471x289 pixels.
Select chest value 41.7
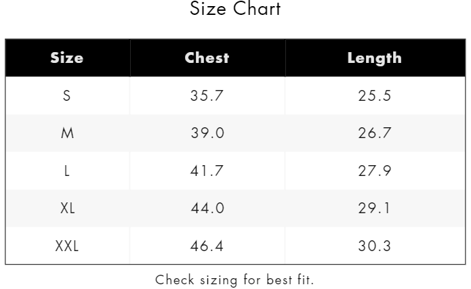coord(207,171)
